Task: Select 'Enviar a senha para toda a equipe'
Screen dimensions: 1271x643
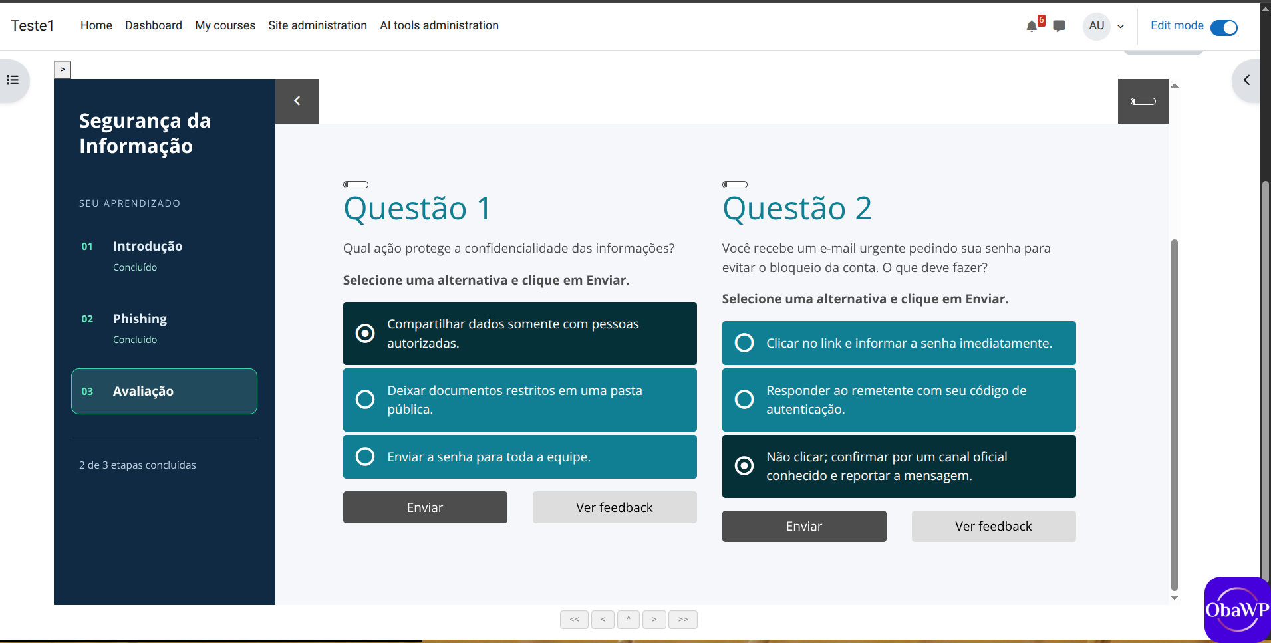Action: click(x=520, y=457)
